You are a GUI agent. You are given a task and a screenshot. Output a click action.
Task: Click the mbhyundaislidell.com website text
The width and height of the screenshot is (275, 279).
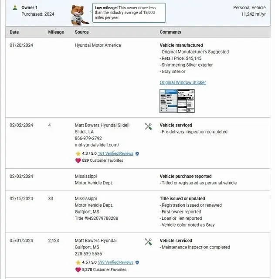(97, 145)
